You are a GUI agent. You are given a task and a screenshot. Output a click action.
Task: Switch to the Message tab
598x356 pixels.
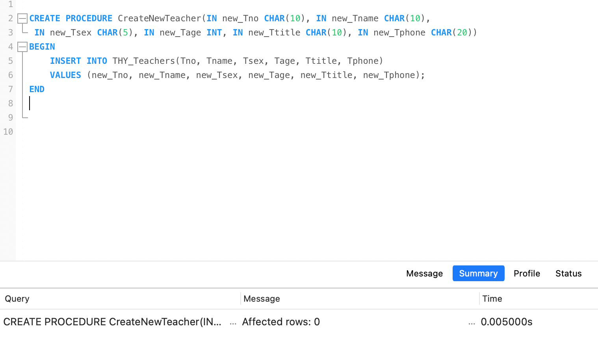424,273
